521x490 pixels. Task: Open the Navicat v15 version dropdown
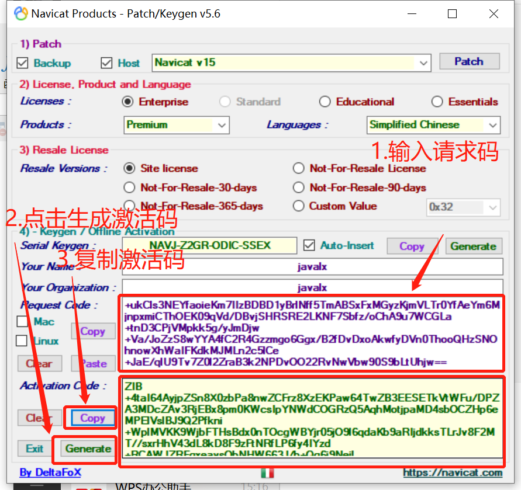point(291,62)
